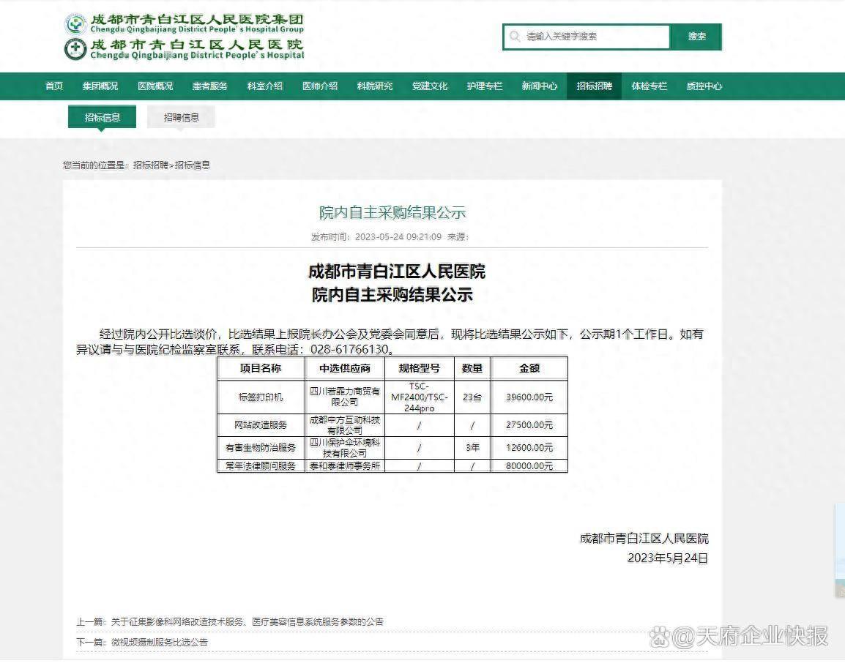The image size is (845, 666).
Task: Open the 体检专栏 navigation item
Action: 649,86
